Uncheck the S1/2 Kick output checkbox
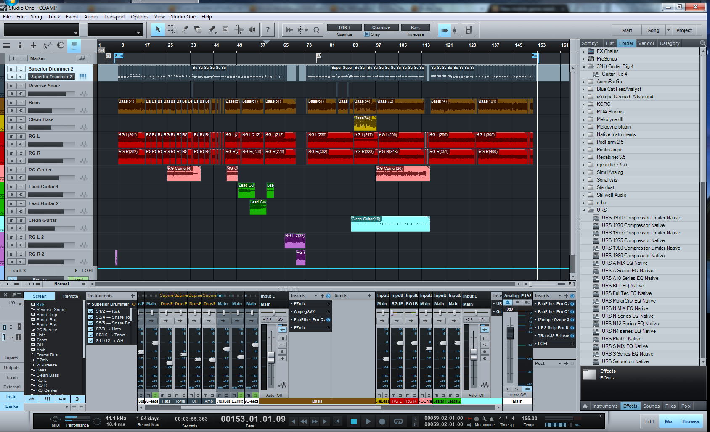The image size is (710, 432). pos(91,311)
